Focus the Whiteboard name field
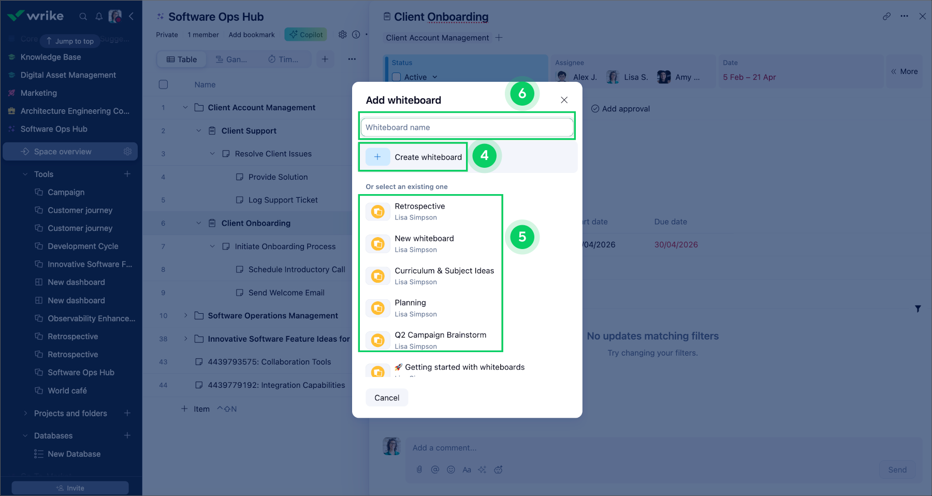This screenshot has width=932, height=496. (x=467, y=127)
